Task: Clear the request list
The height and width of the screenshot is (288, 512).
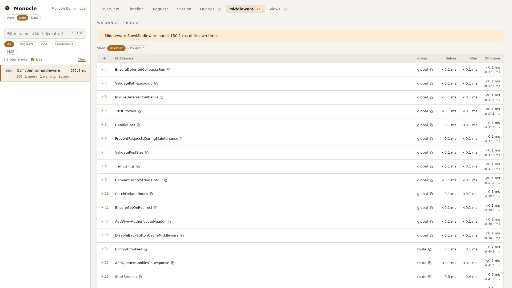Action: point(82,59)
